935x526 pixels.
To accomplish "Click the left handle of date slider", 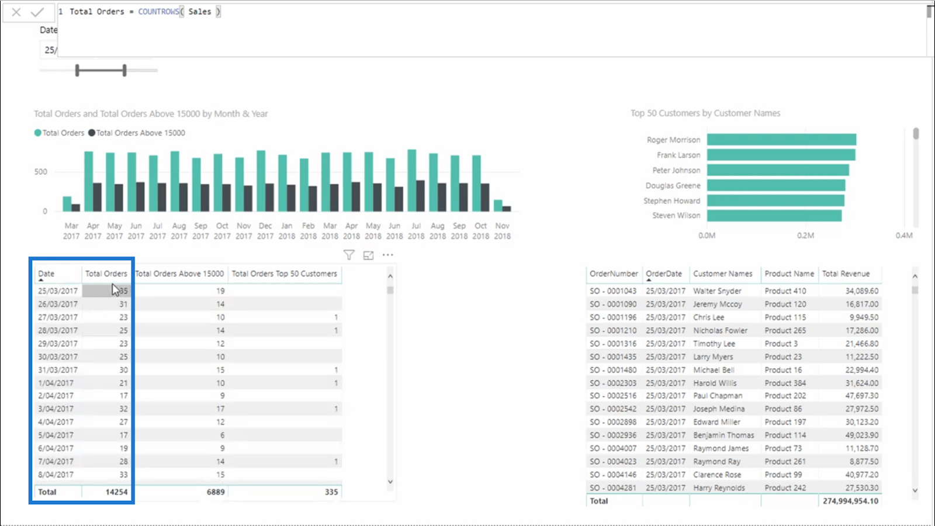I will pyautogui.click(x=77, y=71).
